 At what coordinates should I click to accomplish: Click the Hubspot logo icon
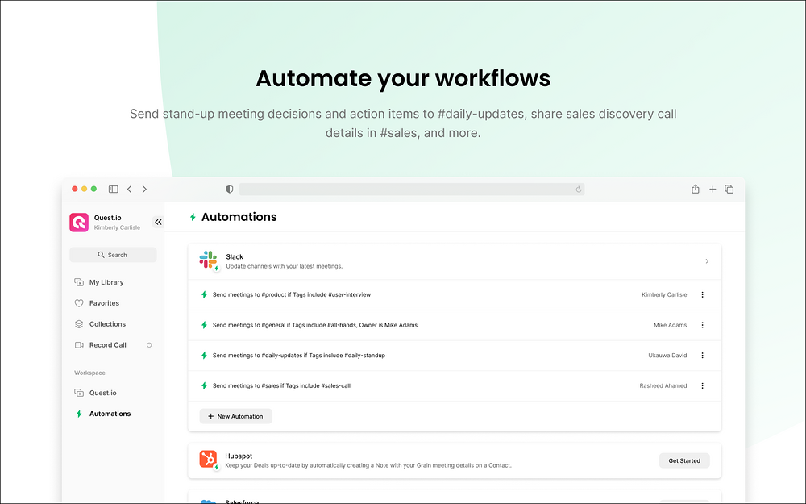(208, 459)
